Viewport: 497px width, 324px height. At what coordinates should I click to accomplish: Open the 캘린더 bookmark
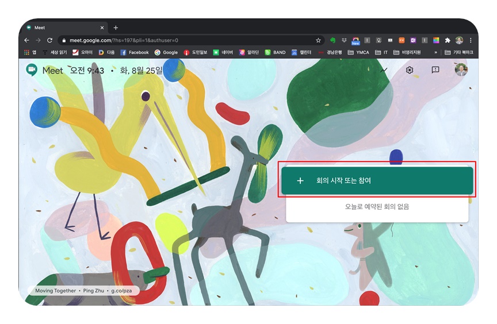(x=301, y=52)
